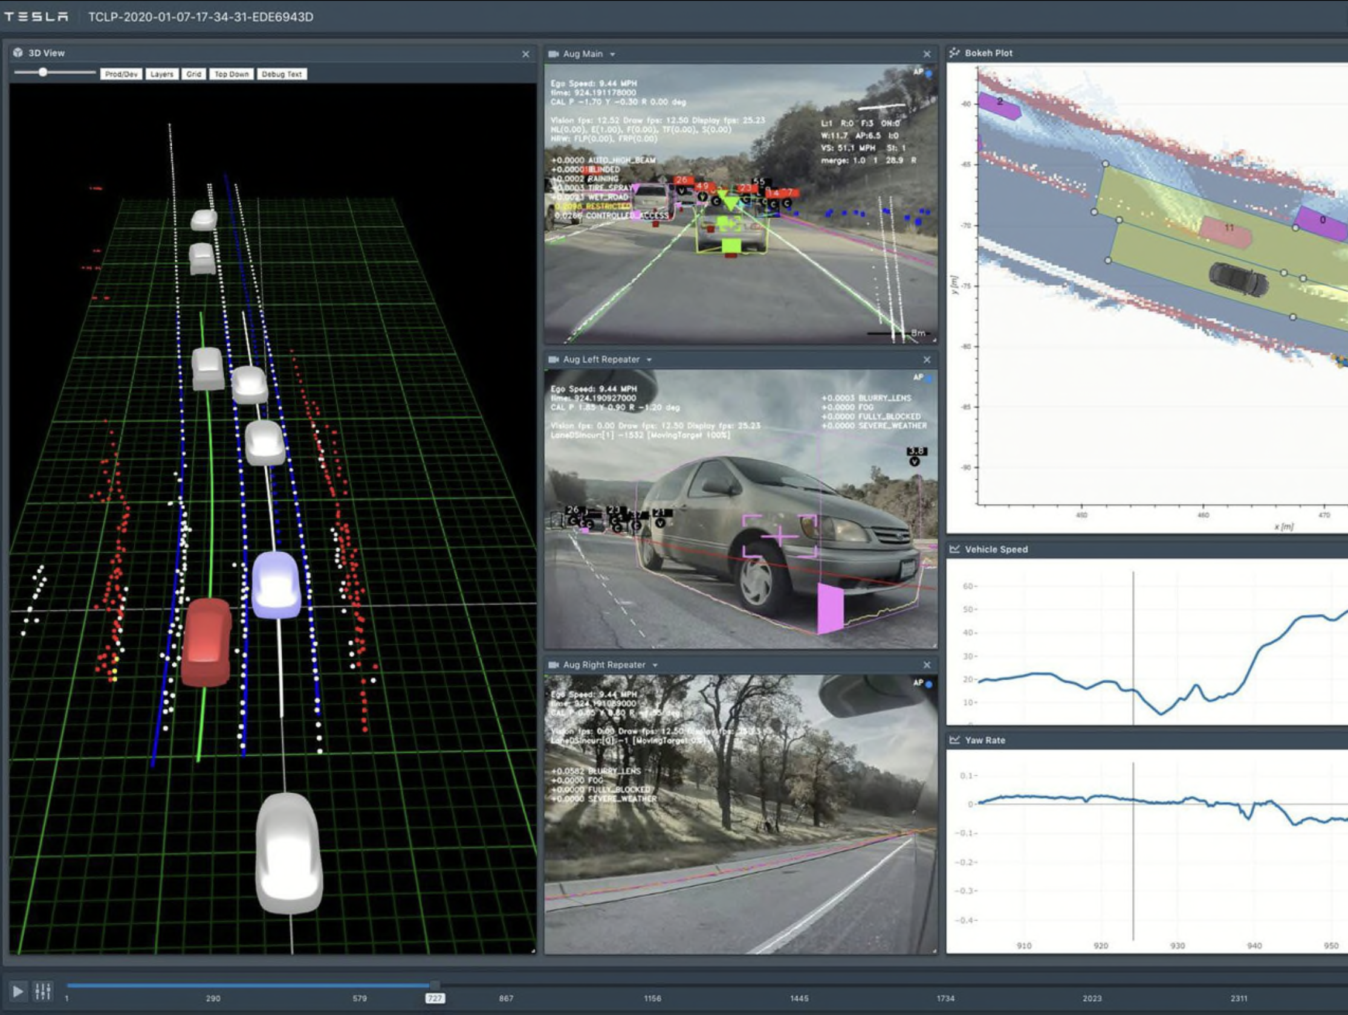Open the Layers button
The width and height of the screenshot is (1348, 1015).
(x=161, y=74)
